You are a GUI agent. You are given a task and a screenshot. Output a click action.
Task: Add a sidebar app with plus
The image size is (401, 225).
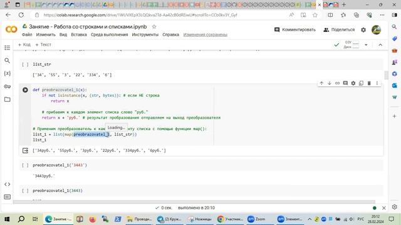tap(394, 116)
